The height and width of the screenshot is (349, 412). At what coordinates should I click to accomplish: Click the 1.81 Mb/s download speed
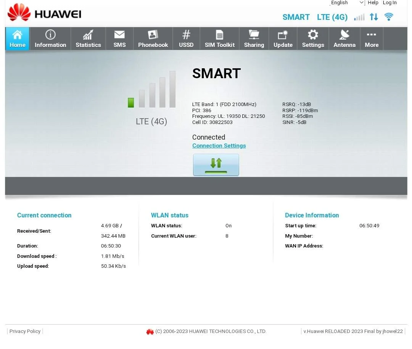pyautogui.click(x=113, y=256)
